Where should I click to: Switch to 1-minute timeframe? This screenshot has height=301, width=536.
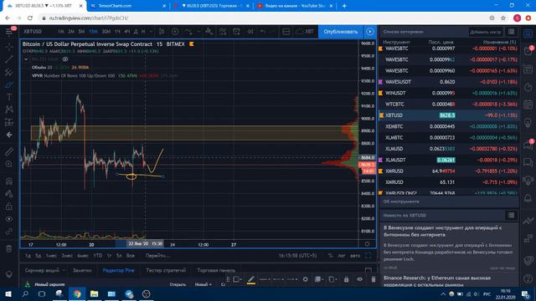tap(61, 32)
